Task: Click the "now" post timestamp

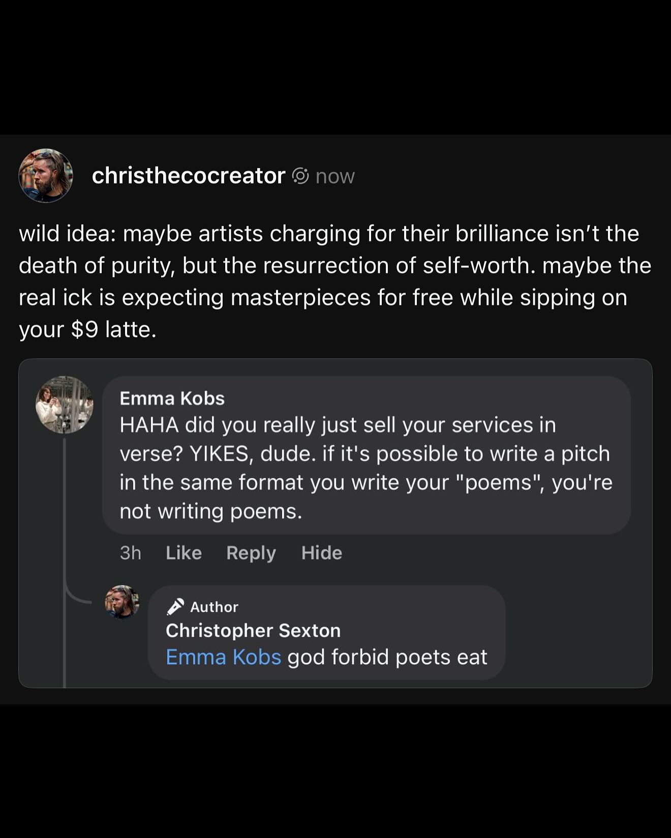Action: click(x=335, y=176)
